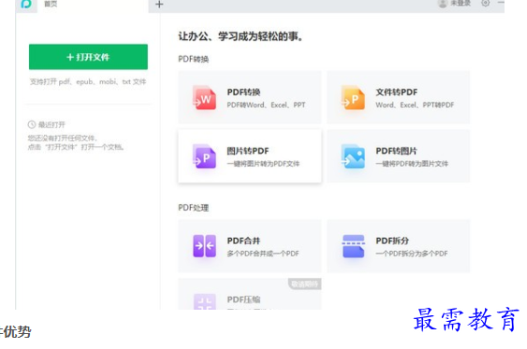Open the PDF转换 card
527x349 pixels.
pyautogui.click(x=250, y=97)
